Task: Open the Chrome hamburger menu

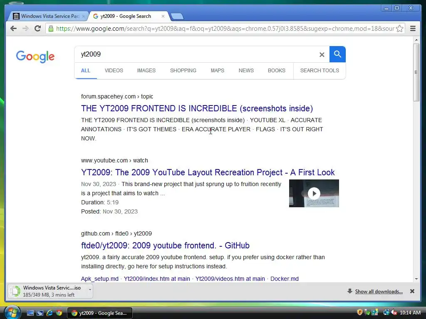Action: [413, 29]
